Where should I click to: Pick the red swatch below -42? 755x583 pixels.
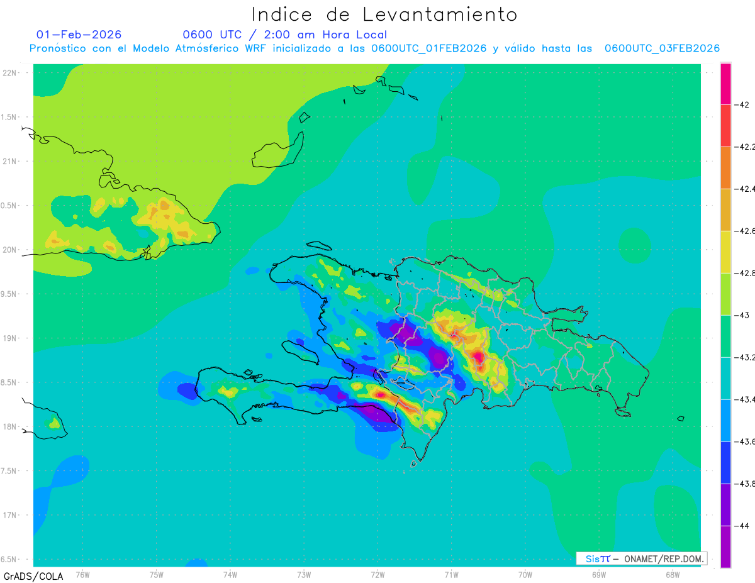point(725,125)
